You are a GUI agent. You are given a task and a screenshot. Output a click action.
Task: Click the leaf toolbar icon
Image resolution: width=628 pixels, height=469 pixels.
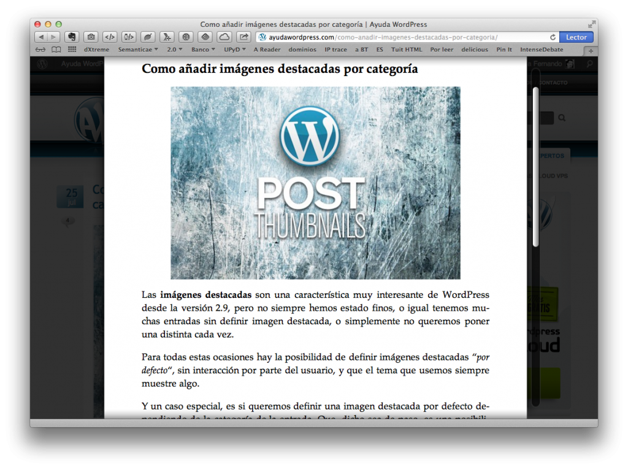point(148,37)
